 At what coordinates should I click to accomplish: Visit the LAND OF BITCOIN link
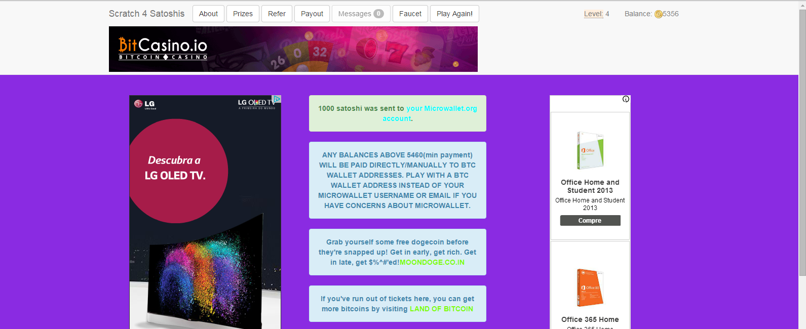[441, 309]
